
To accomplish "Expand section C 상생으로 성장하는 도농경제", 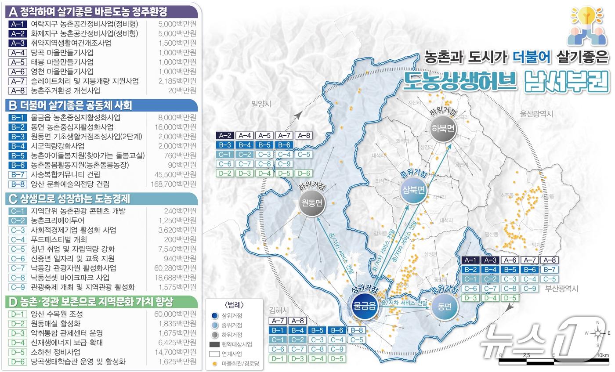I will [101, 199].
